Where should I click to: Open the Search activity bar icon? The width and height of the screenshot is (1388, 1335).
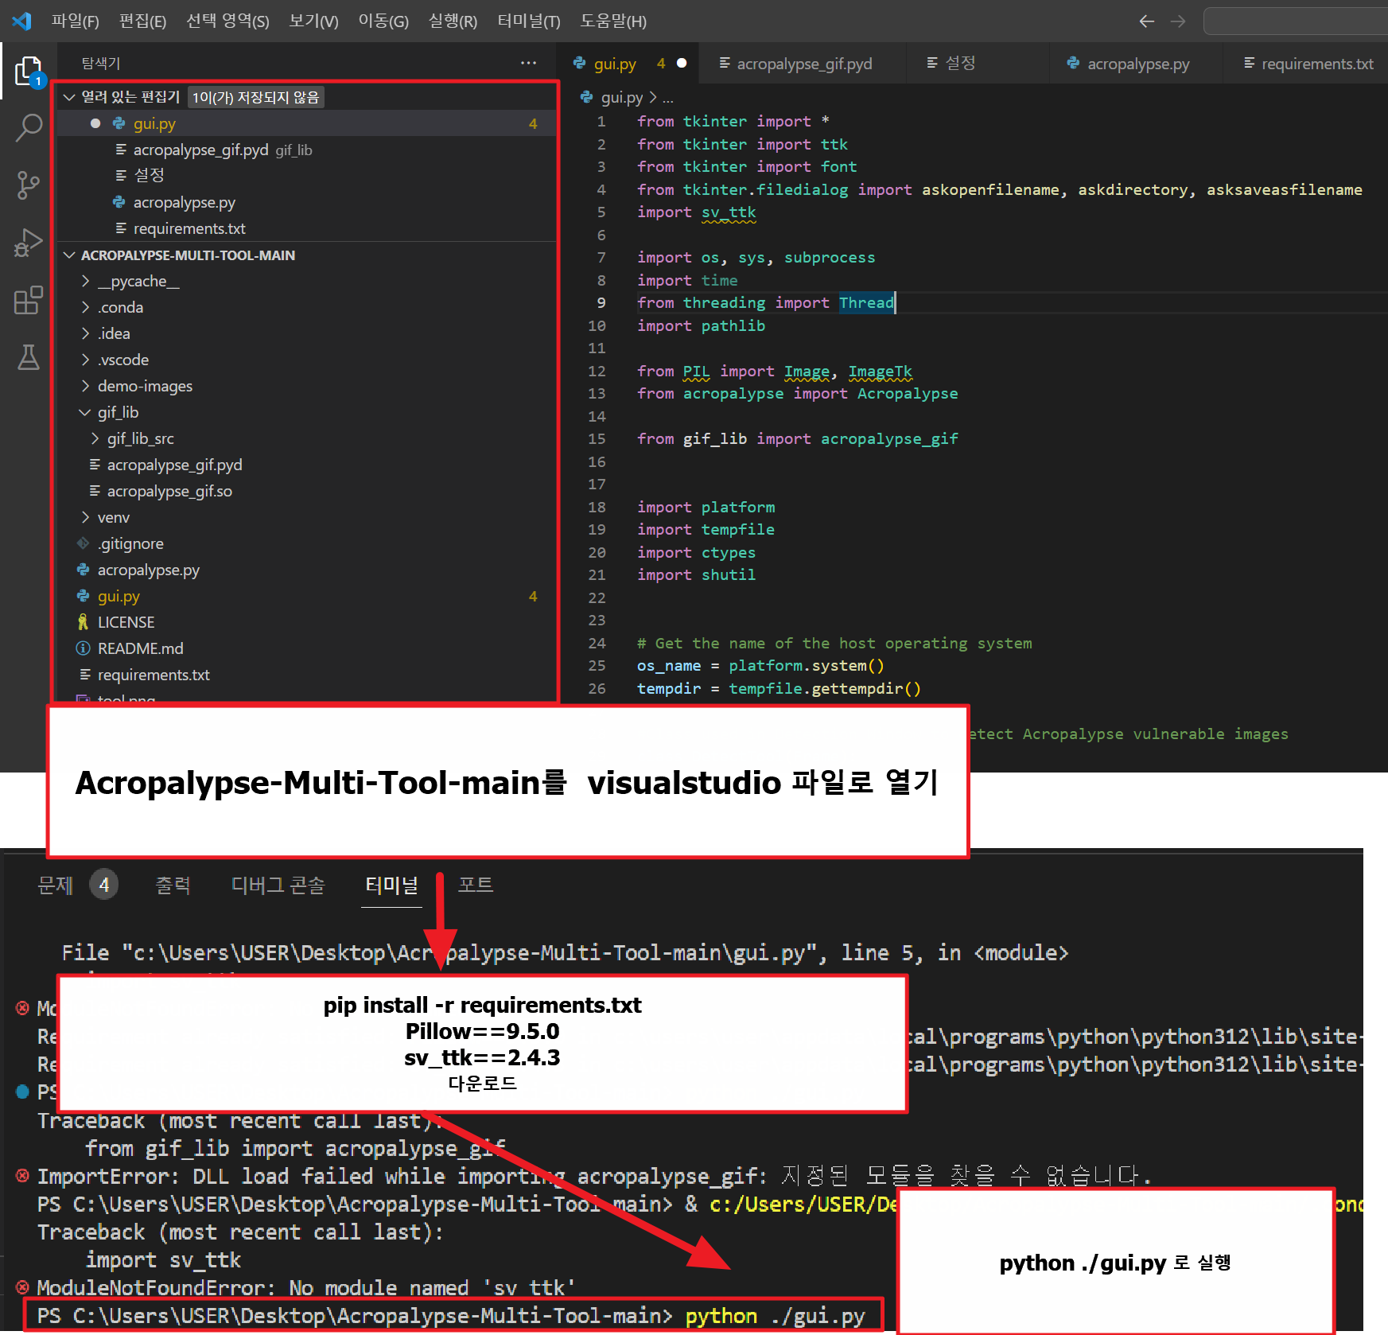[29, 127]
